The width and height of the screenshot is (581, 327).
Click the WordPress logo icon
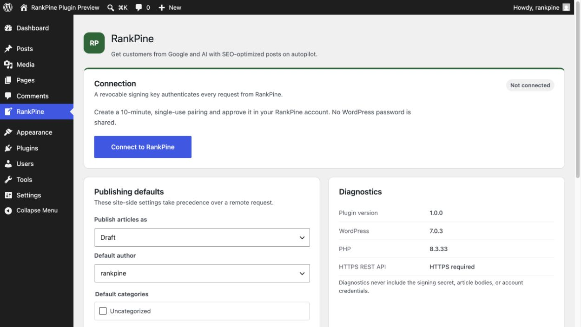click(7, 7)
